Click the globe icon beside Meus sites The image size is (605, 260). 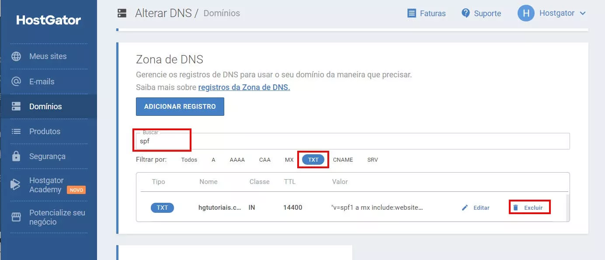click(16, 56)
